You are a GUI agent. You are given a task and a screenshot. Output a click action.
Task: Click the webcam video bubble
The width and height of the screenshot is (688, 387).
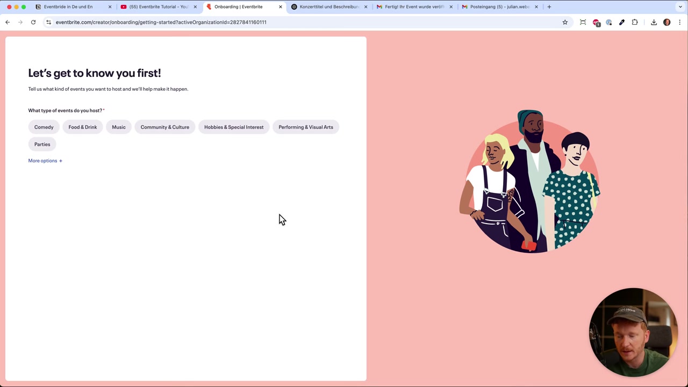click(633, 332)
